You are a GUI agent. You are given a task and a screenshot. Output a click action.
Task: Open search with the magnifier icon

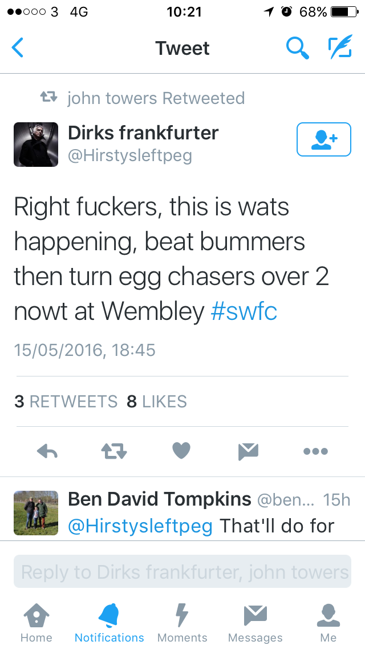298,47
